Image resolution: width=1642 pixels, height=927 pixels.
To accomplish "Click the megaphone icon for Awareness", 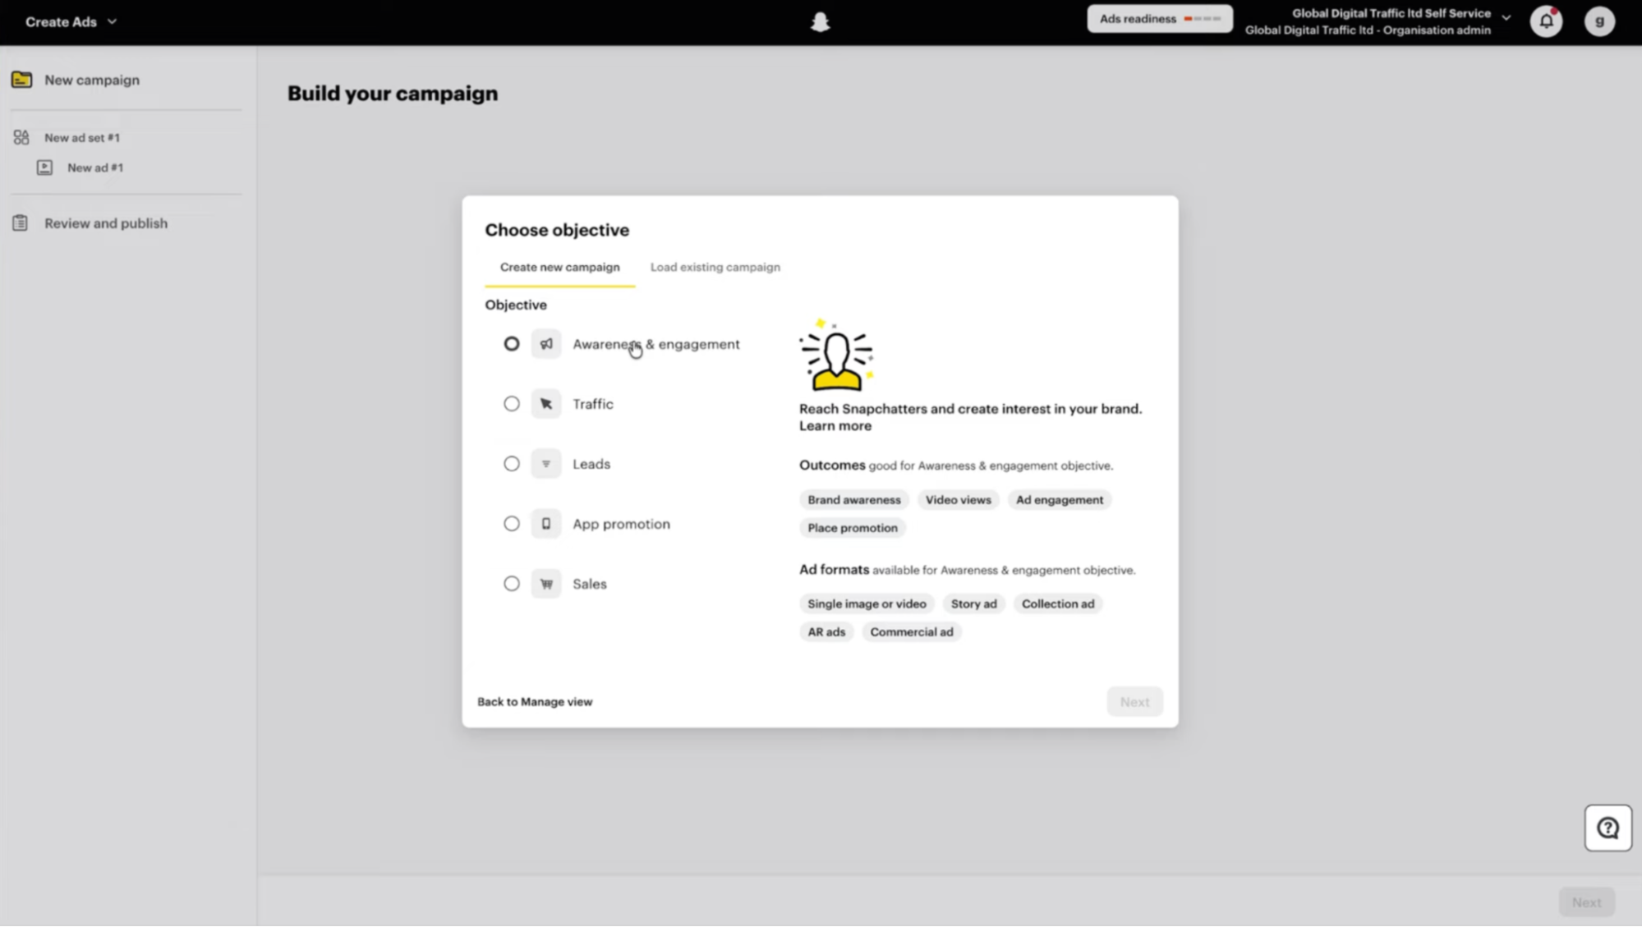I will [x=545, y=344].
